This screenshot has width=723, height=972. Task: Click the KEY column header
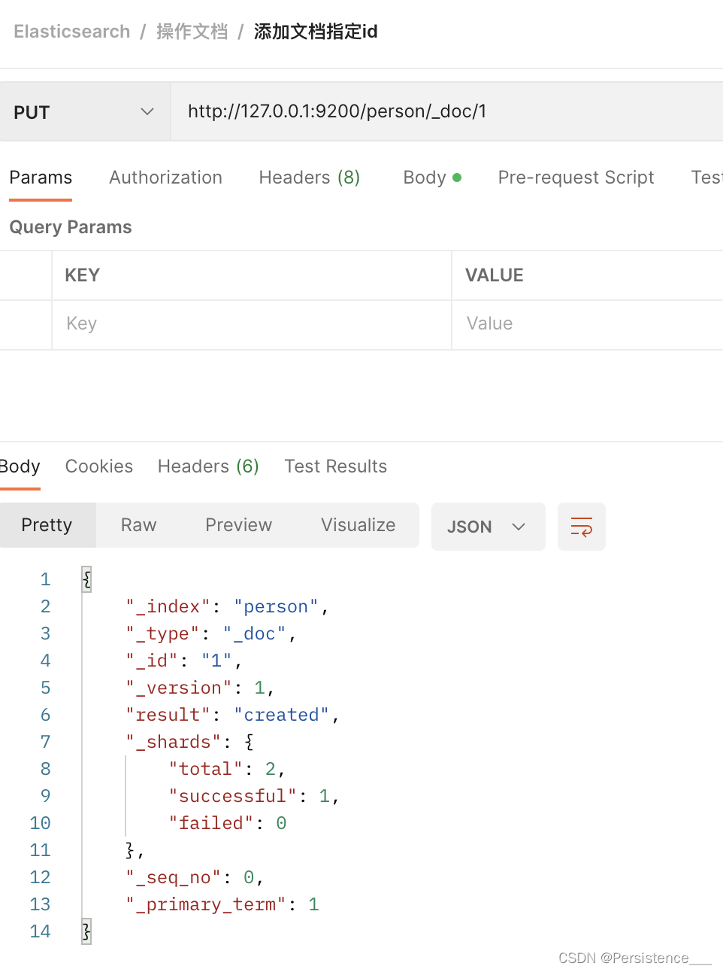pos(82,275)
